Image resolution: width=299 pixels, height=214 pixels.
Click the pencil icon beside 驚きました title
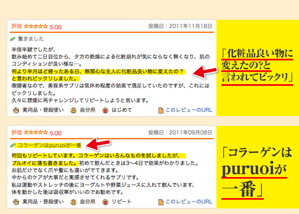(13, 39)
